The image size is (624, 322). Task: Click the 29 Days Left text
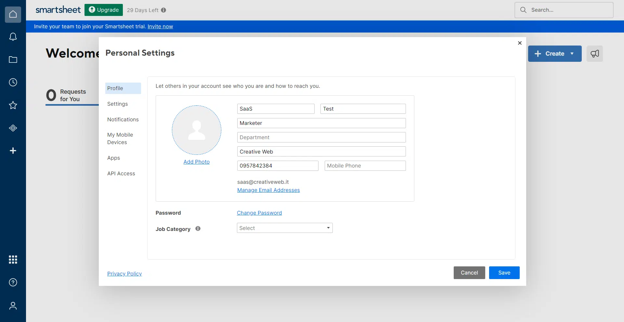[143, 10]
